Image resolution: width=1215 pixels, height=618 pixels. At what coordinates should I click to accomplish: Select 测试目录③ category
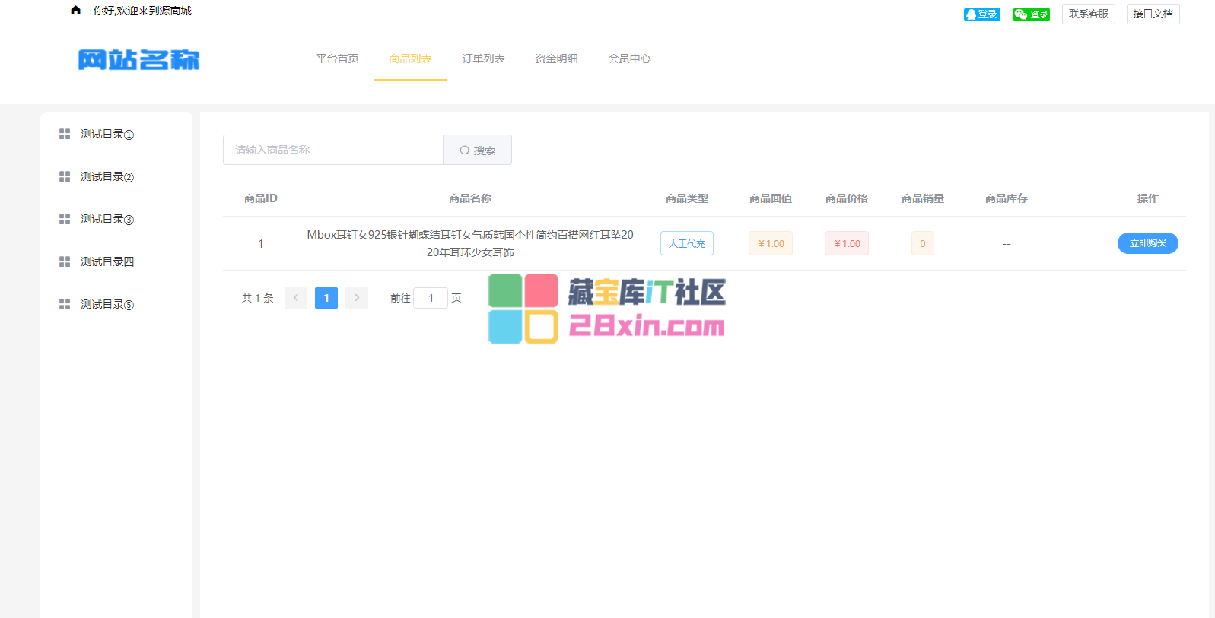107,219
